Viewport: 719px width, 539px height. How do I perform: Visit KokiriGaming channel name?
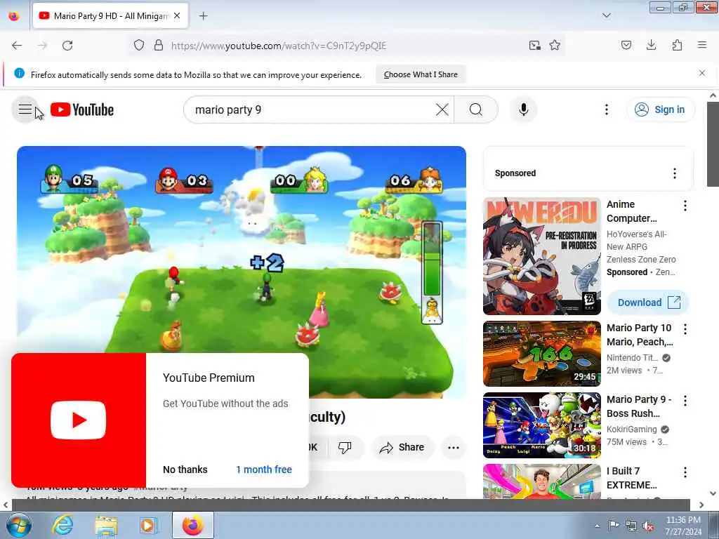pos(631,429)
